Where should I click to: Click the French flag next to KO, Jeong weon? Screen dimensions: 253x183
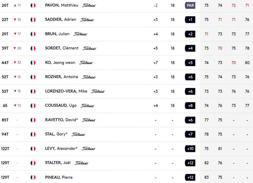[33, 63]
